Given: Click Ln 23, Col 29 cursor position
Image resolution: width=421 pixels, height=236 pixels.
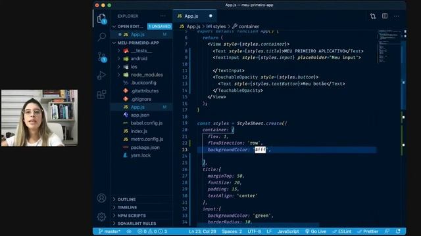Looking at the screenshot, I should (203, 231).
